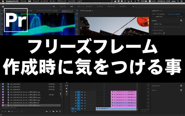185x116 pixels.
Task: Disable the HSL Secondary checkbox
Action: tap(181, 86)
